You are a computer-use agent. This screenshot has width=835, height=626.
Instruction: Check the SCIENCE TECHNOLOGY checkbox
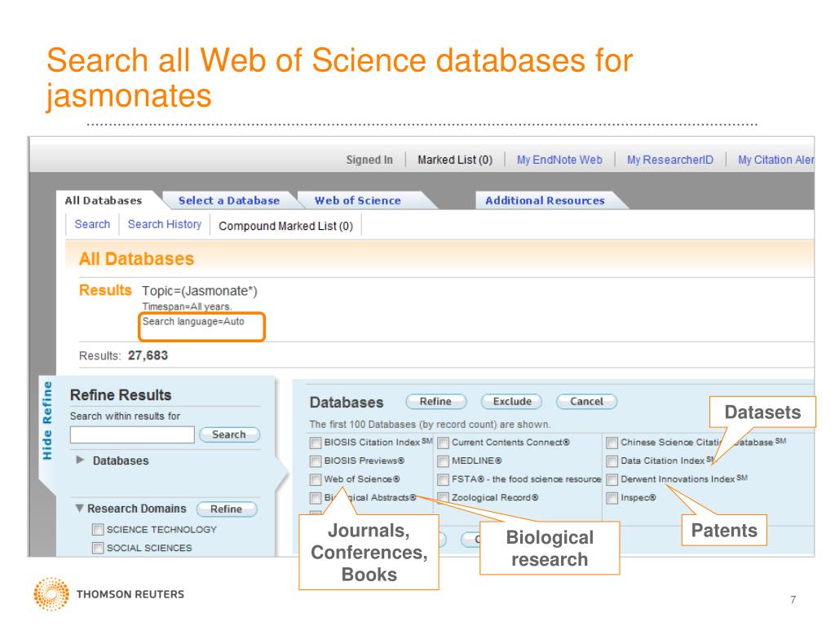coord(98,530)
